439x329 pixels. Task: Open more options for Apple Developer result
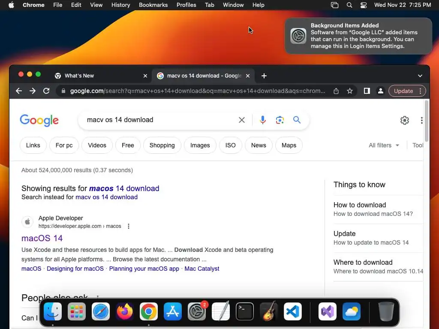129,226
